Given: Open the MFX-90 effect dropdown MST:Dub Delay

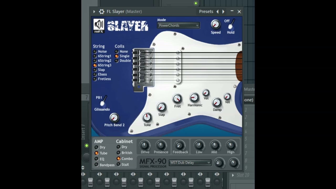Looking at the screenshot, I should point(190,163).
